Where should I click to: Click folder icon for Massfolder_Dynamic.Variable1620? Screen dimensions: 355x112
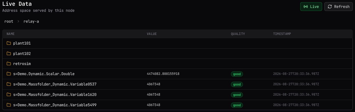pyautogui.click(x=9, y=95)
